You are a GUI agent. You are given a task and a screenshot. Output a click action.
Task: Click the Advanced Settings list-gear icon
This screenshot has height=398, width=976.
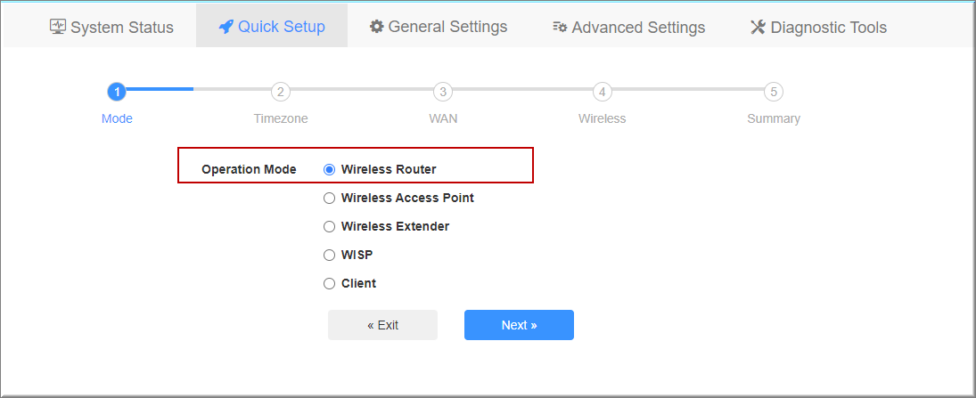pyautogui.click(x=560, y=28)
